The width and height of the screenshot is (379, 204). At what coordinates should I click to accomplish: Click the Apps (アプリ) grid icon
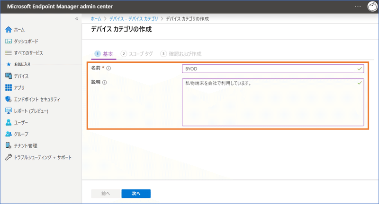pyautogui.click(x=9, y=87)
